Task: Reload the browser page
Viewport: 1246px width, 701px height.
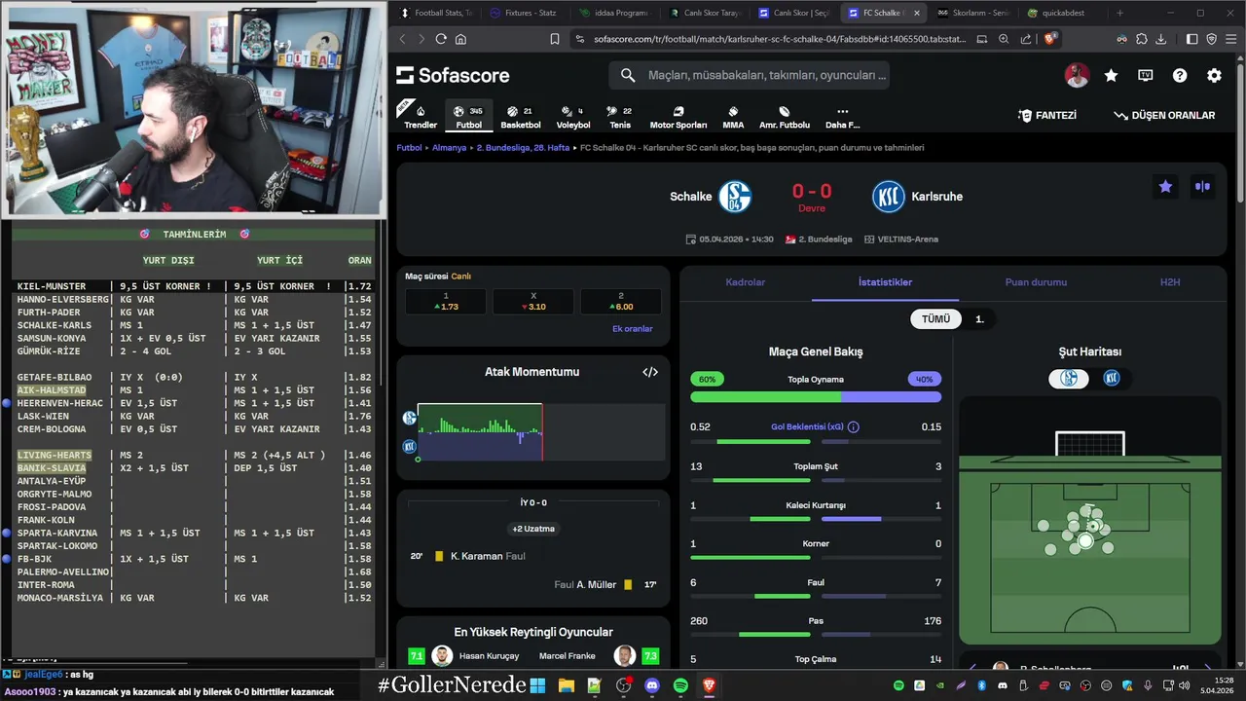Action: [441, 39]
